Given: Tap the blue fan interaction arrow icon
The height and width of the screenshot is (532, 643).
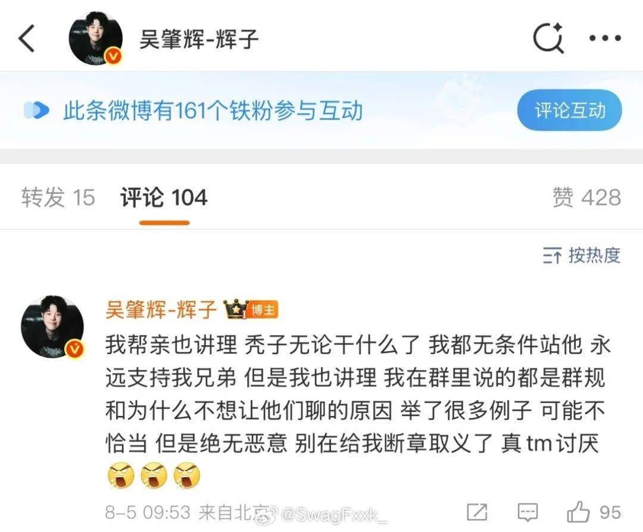Looking at the screenshot, I should point(36,111).
